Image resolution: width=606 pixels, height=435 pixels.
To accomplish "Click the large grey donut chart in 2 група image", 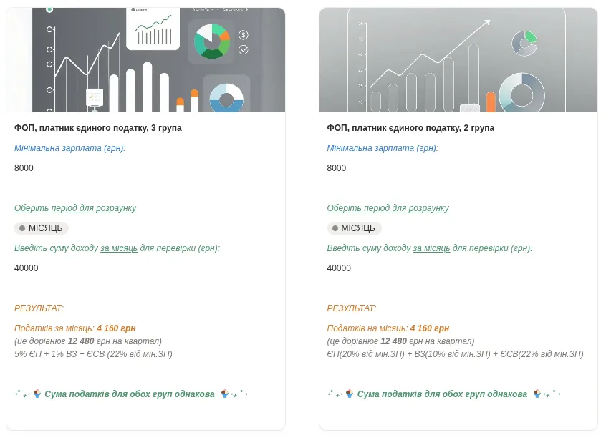I will coord(521,93).
